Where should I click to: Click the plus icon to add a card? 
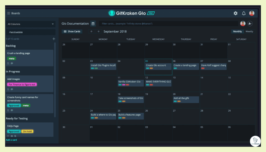(54, 39)
